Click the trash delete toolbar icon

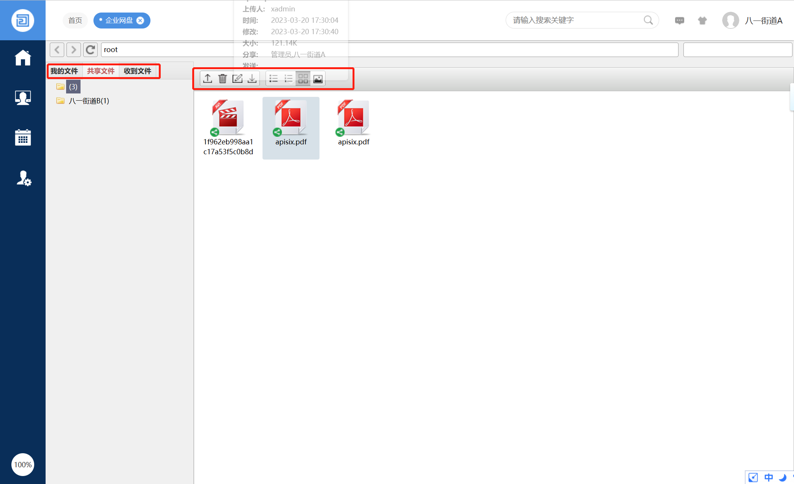click(x=223, y=79)
